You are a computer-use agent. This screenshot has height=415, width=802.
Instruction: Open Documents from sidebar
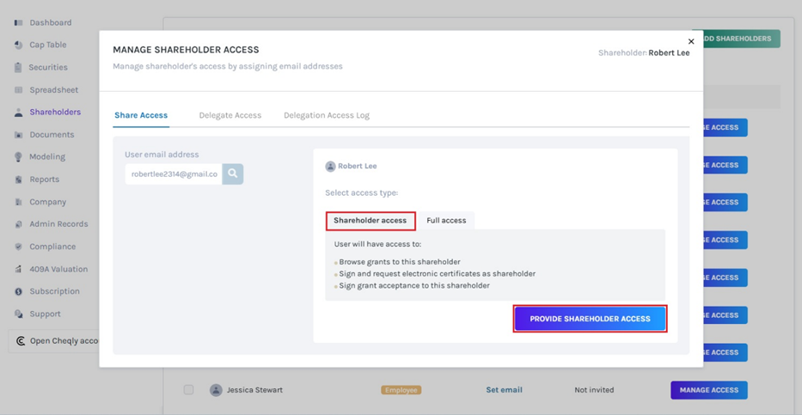[x=52, y=135]
